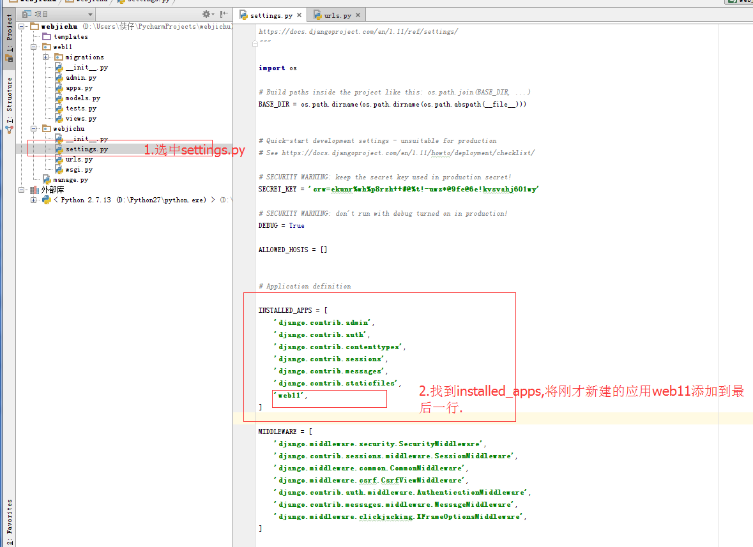Viewport: 753px width, 547px height.
Task: Select urls.py in the project tree
Action: click(79, 160)
